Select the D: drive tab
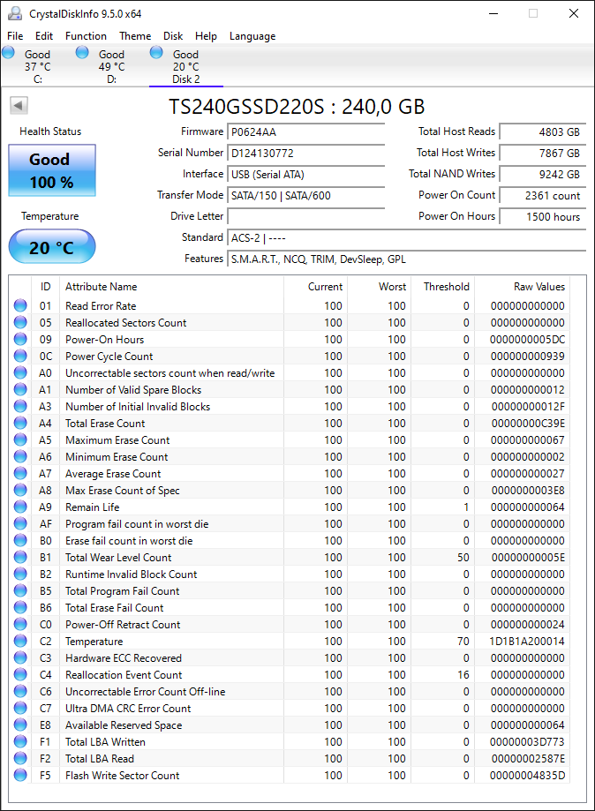Image resolution: width=595 pixels, height=811 pixels. tap(112, 66)
